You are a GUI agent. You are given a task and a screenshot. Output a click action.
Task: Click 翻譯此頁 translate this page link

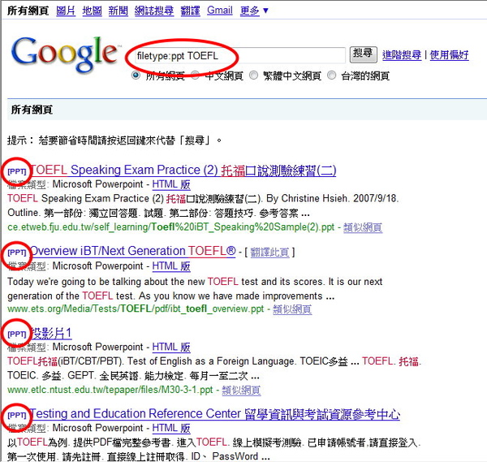tap(269, 252)
